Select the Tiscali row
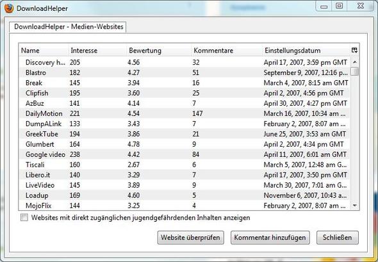Viewport: 378px width, 262px height. (184, 165)
